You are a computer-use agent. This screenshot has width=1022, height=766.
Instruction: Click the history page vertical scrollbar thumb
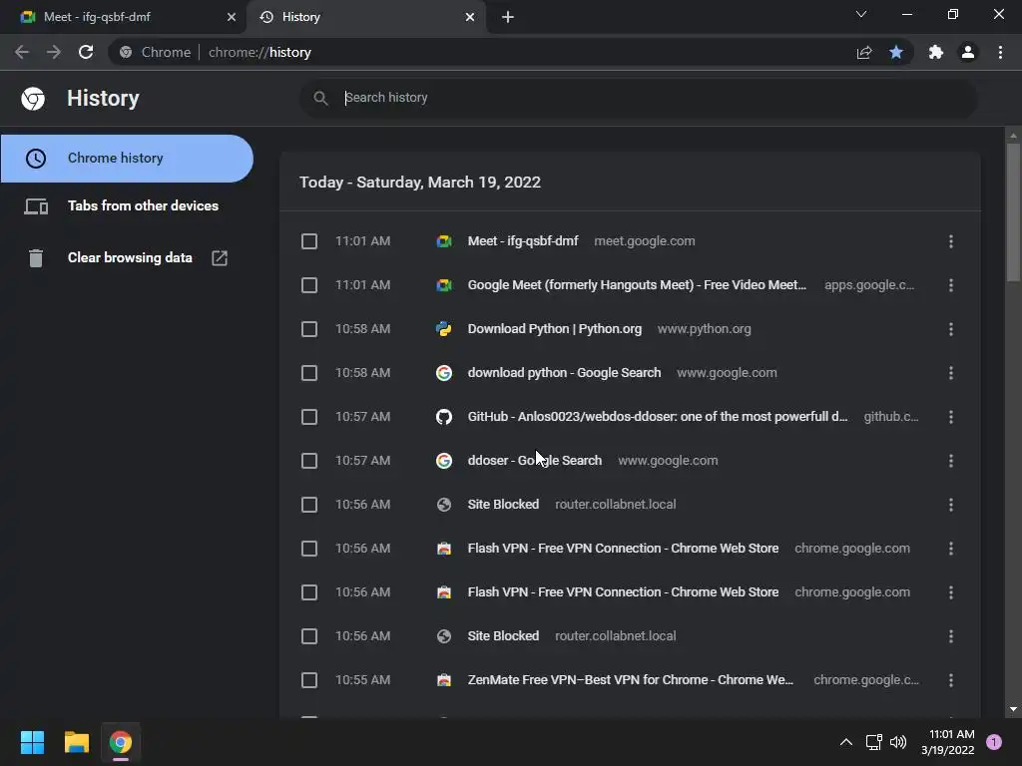(x=1013, y=213)
